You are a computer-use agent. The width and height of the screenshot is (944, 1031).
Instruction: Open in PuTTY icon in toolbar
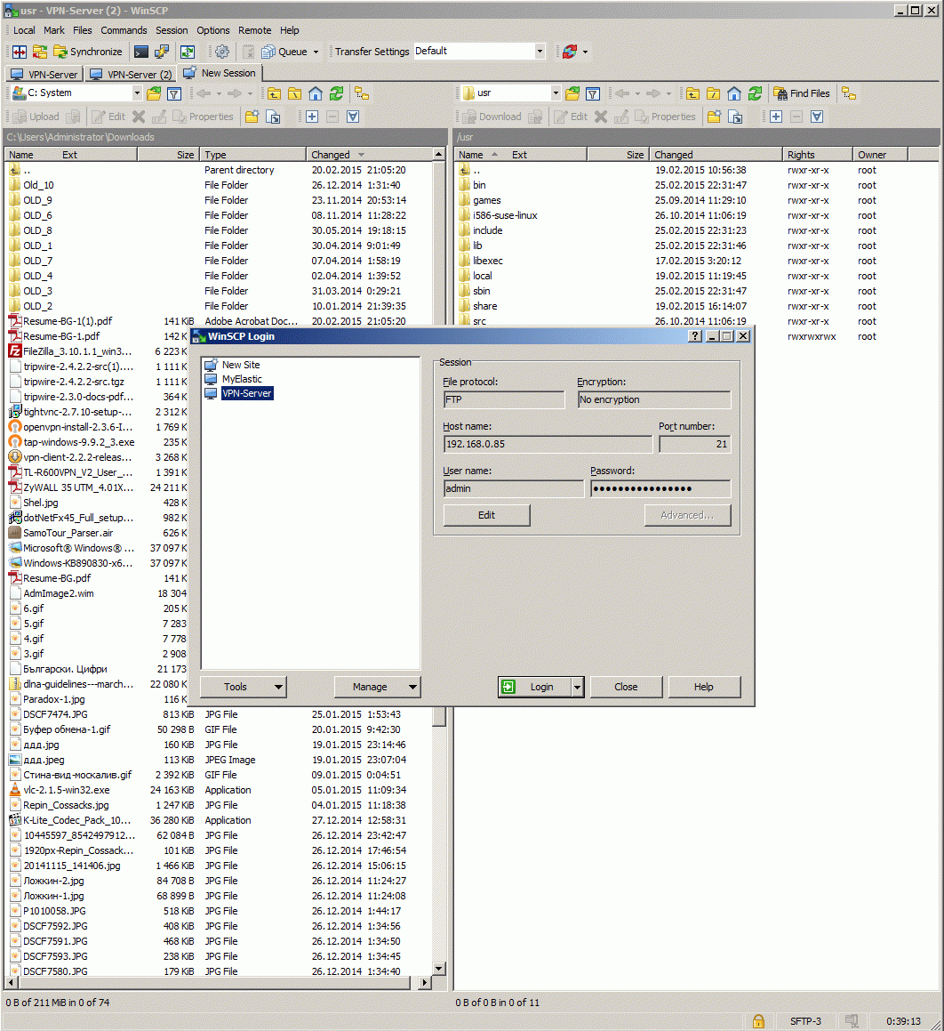tap(162, 52)
